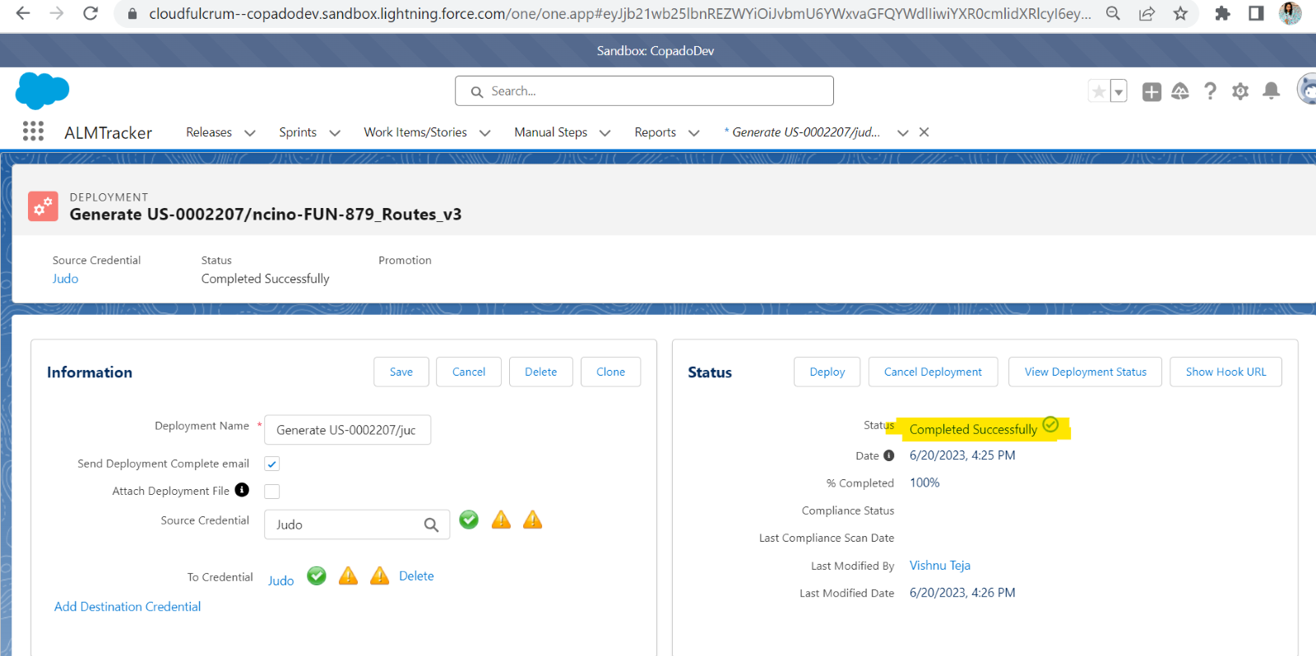Screen dimensions: 1316x656
Task: Open the favorites list dropdown arrow
Action: (1119, 91)
